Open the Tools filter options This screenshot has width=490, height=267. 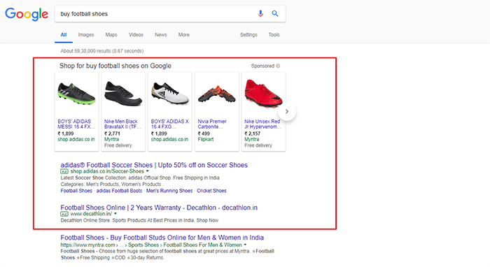coord(274,35)
